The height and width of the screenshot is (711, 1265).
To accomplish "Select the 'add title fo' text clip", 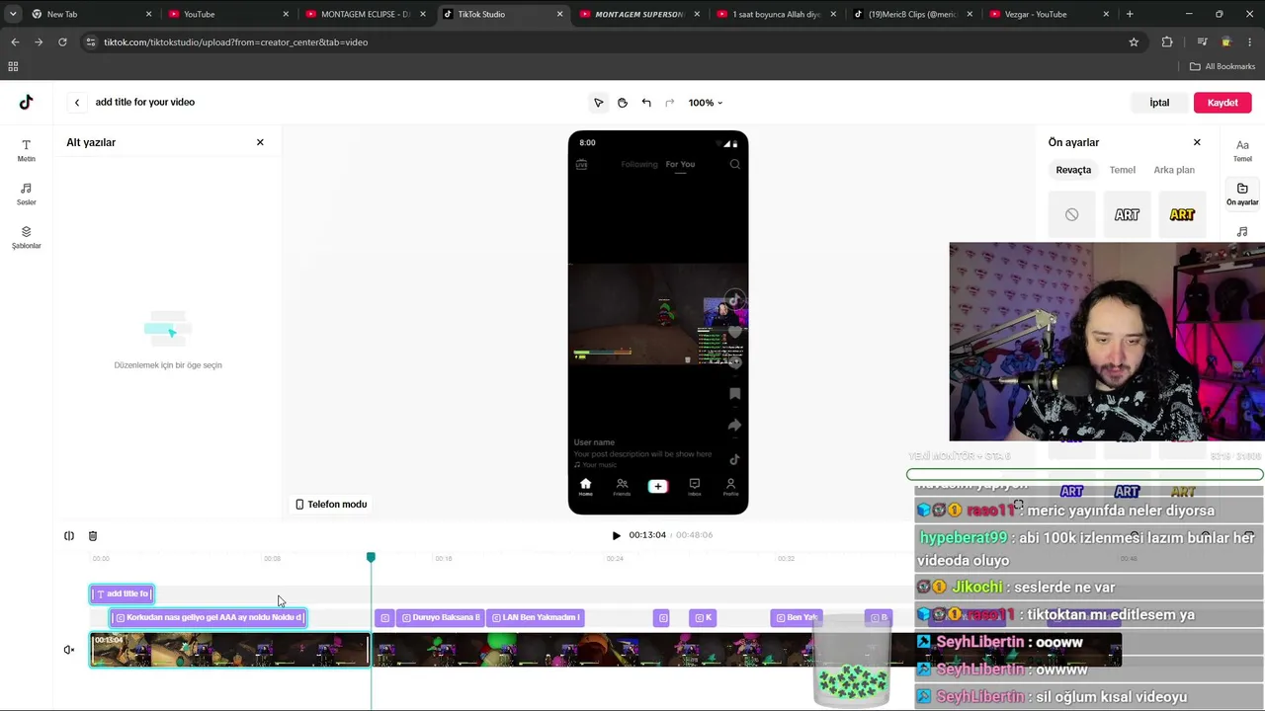I will [x=122, y=593].
